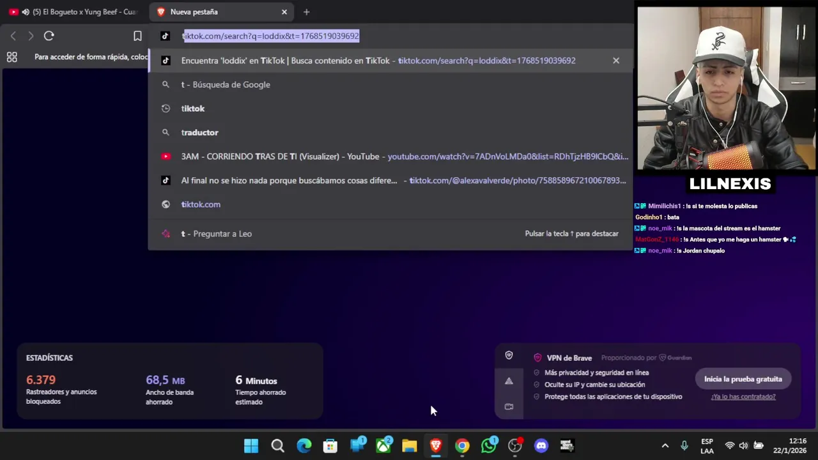The height and width of the screenshot is (460, 818).
Task: Open '¿Ya lo has contratado?' link
Action: pyautogui.click(x=743, y=397)
